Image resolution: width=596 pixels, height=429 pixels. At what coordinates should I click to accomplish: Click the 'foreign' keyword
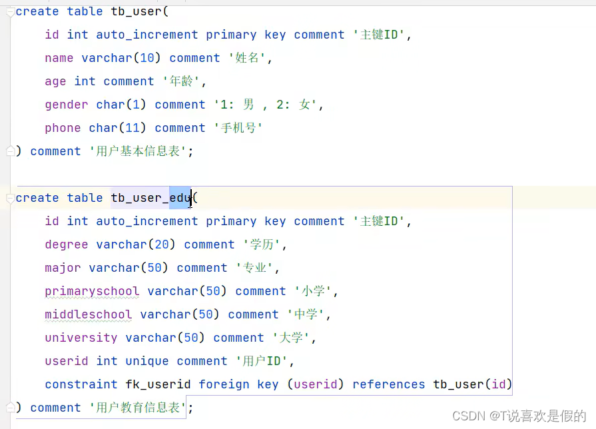coord(224,384)
